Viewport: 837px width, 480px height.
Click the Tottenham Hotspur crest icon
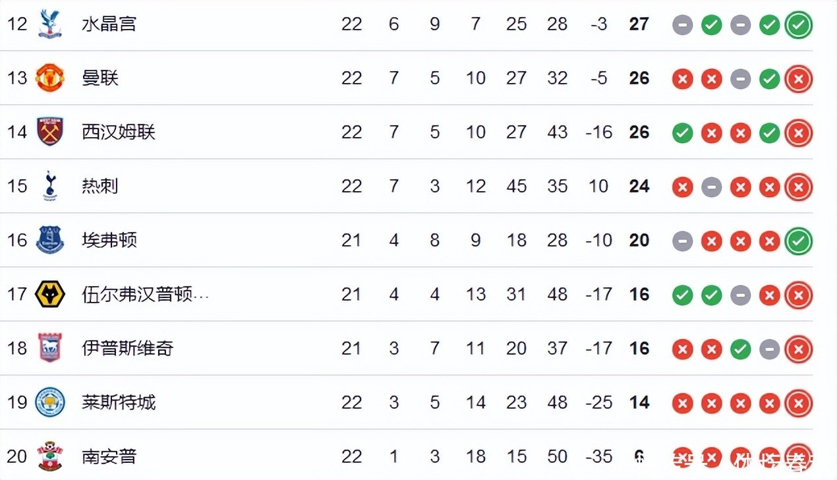(49, 186)
